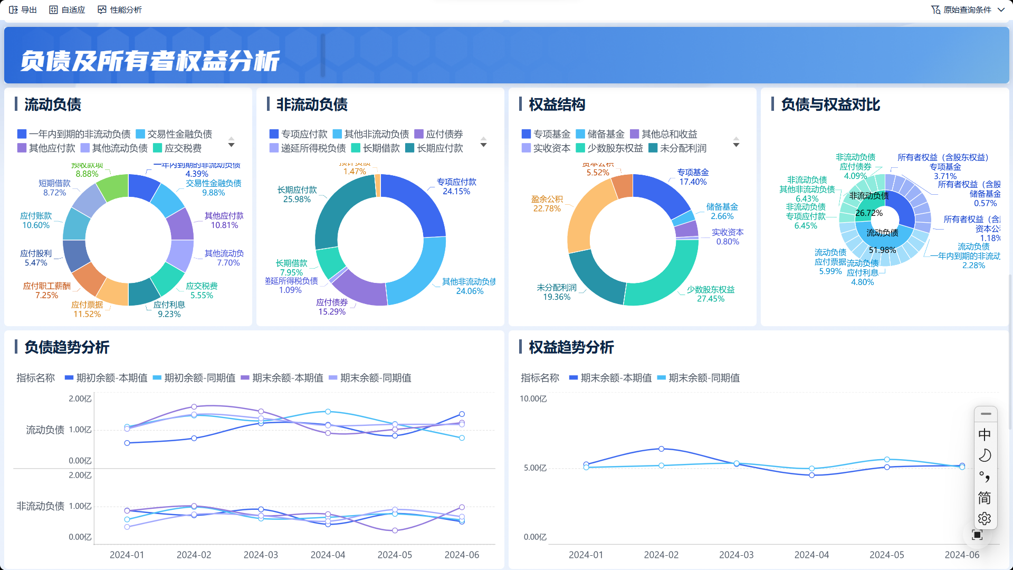Click the 原始查询条件 filter icon

point(935,9)
